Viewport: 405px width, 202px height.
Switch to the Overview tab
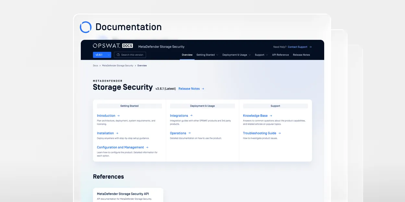point(187,55)
